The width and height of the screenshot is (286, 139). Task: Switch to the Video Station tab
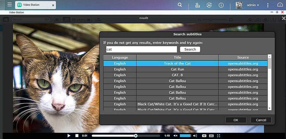click(35, 5)
